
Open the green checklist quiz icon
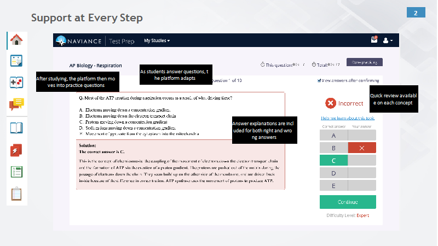[16, 172]
